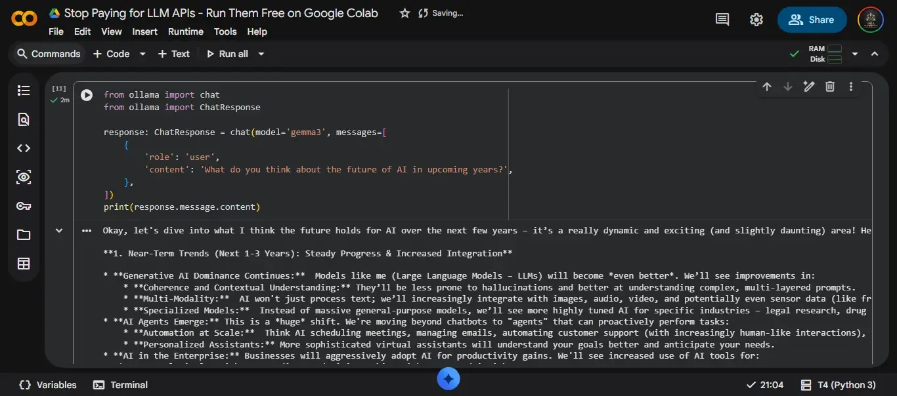
Task: Open the Edit menu
Action: (x=82, y=31)
